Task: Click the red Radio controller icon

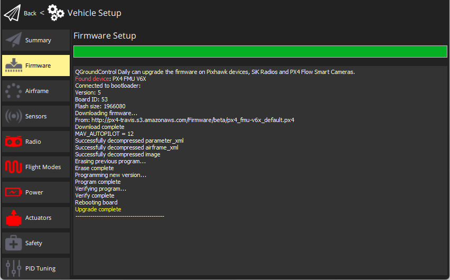Action: 13,142
